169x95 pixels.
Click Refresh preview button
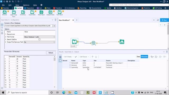click(x=51, y=53)
